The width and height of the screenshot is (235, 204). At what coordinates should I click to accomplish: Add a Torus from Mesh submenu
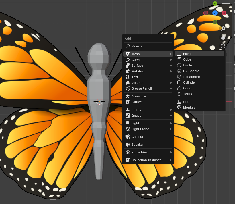200,94
